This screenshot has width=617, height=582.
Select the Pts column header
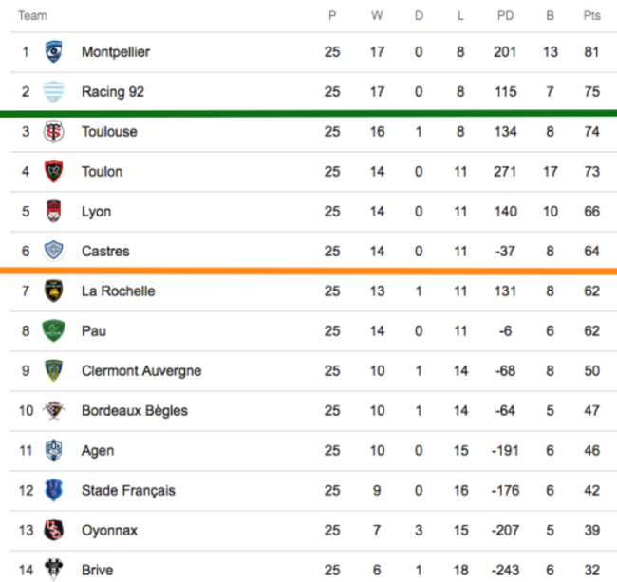tap(591, 16)
